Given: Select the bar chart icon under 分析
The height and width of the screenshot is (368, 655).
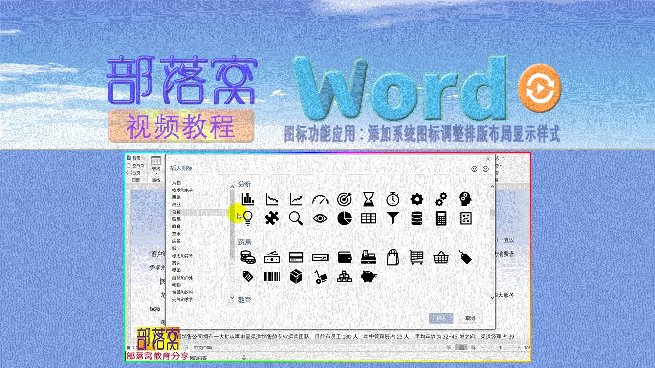Looking at the screenshot, I should click(x=248, y=199).
